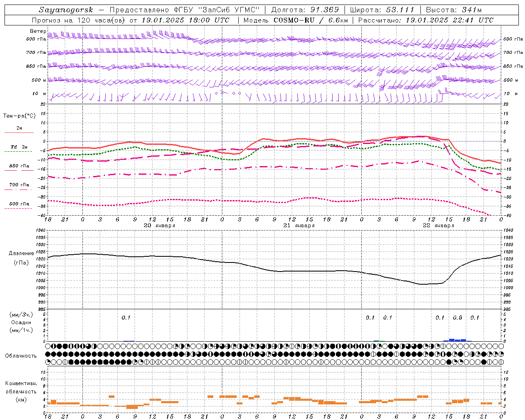Click the small green precipitation bar
525x420 pixels.
click(377, 341)
